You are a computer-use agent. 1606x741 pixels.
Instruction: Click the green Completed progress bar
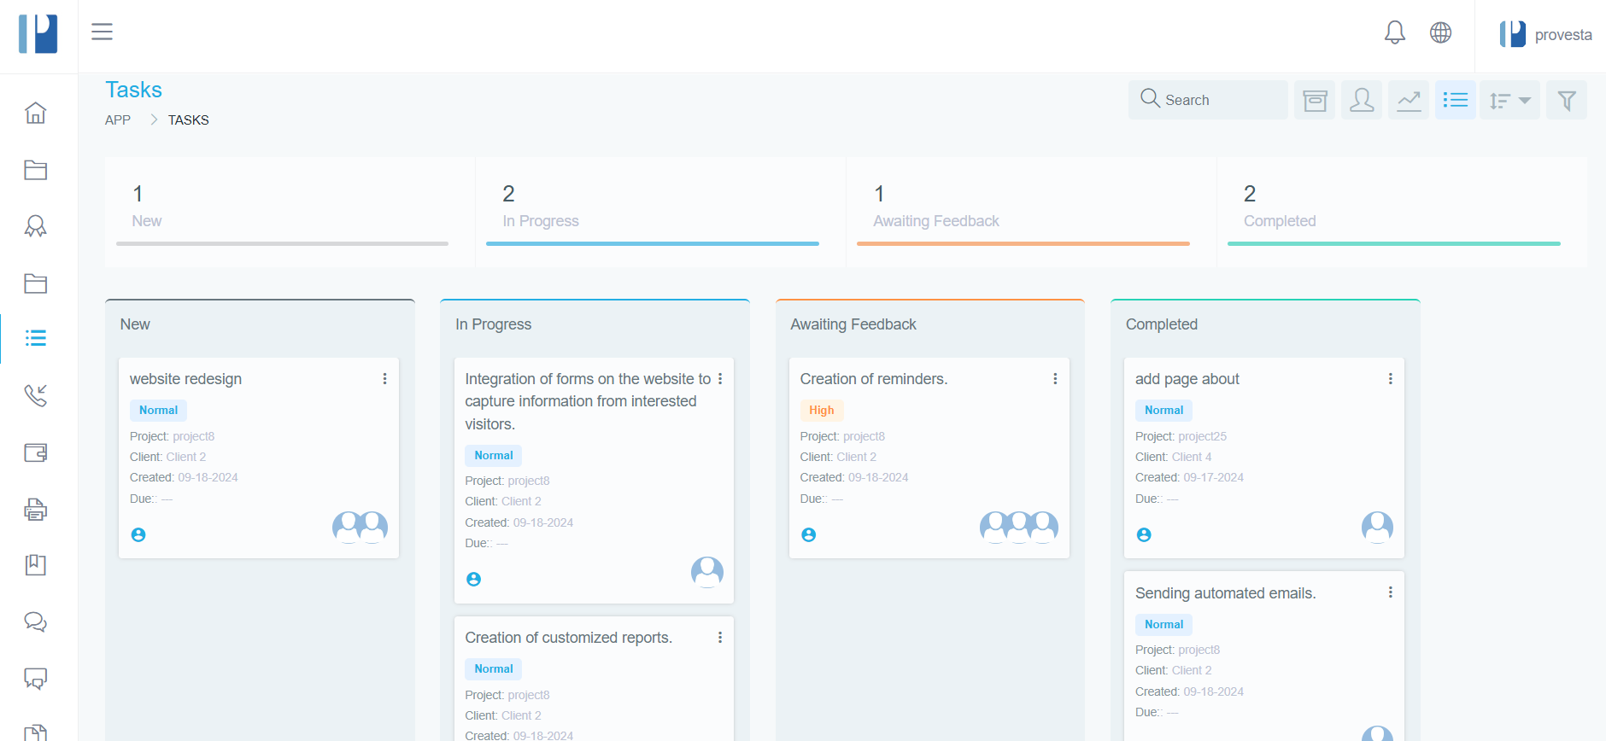pos(1393,244)
